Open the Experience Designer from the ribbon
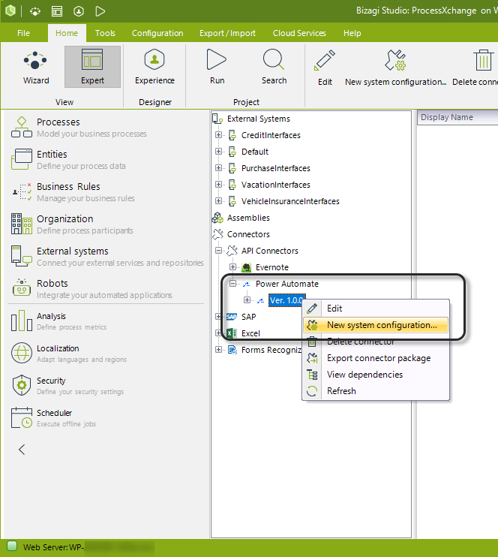 point(154,67)
